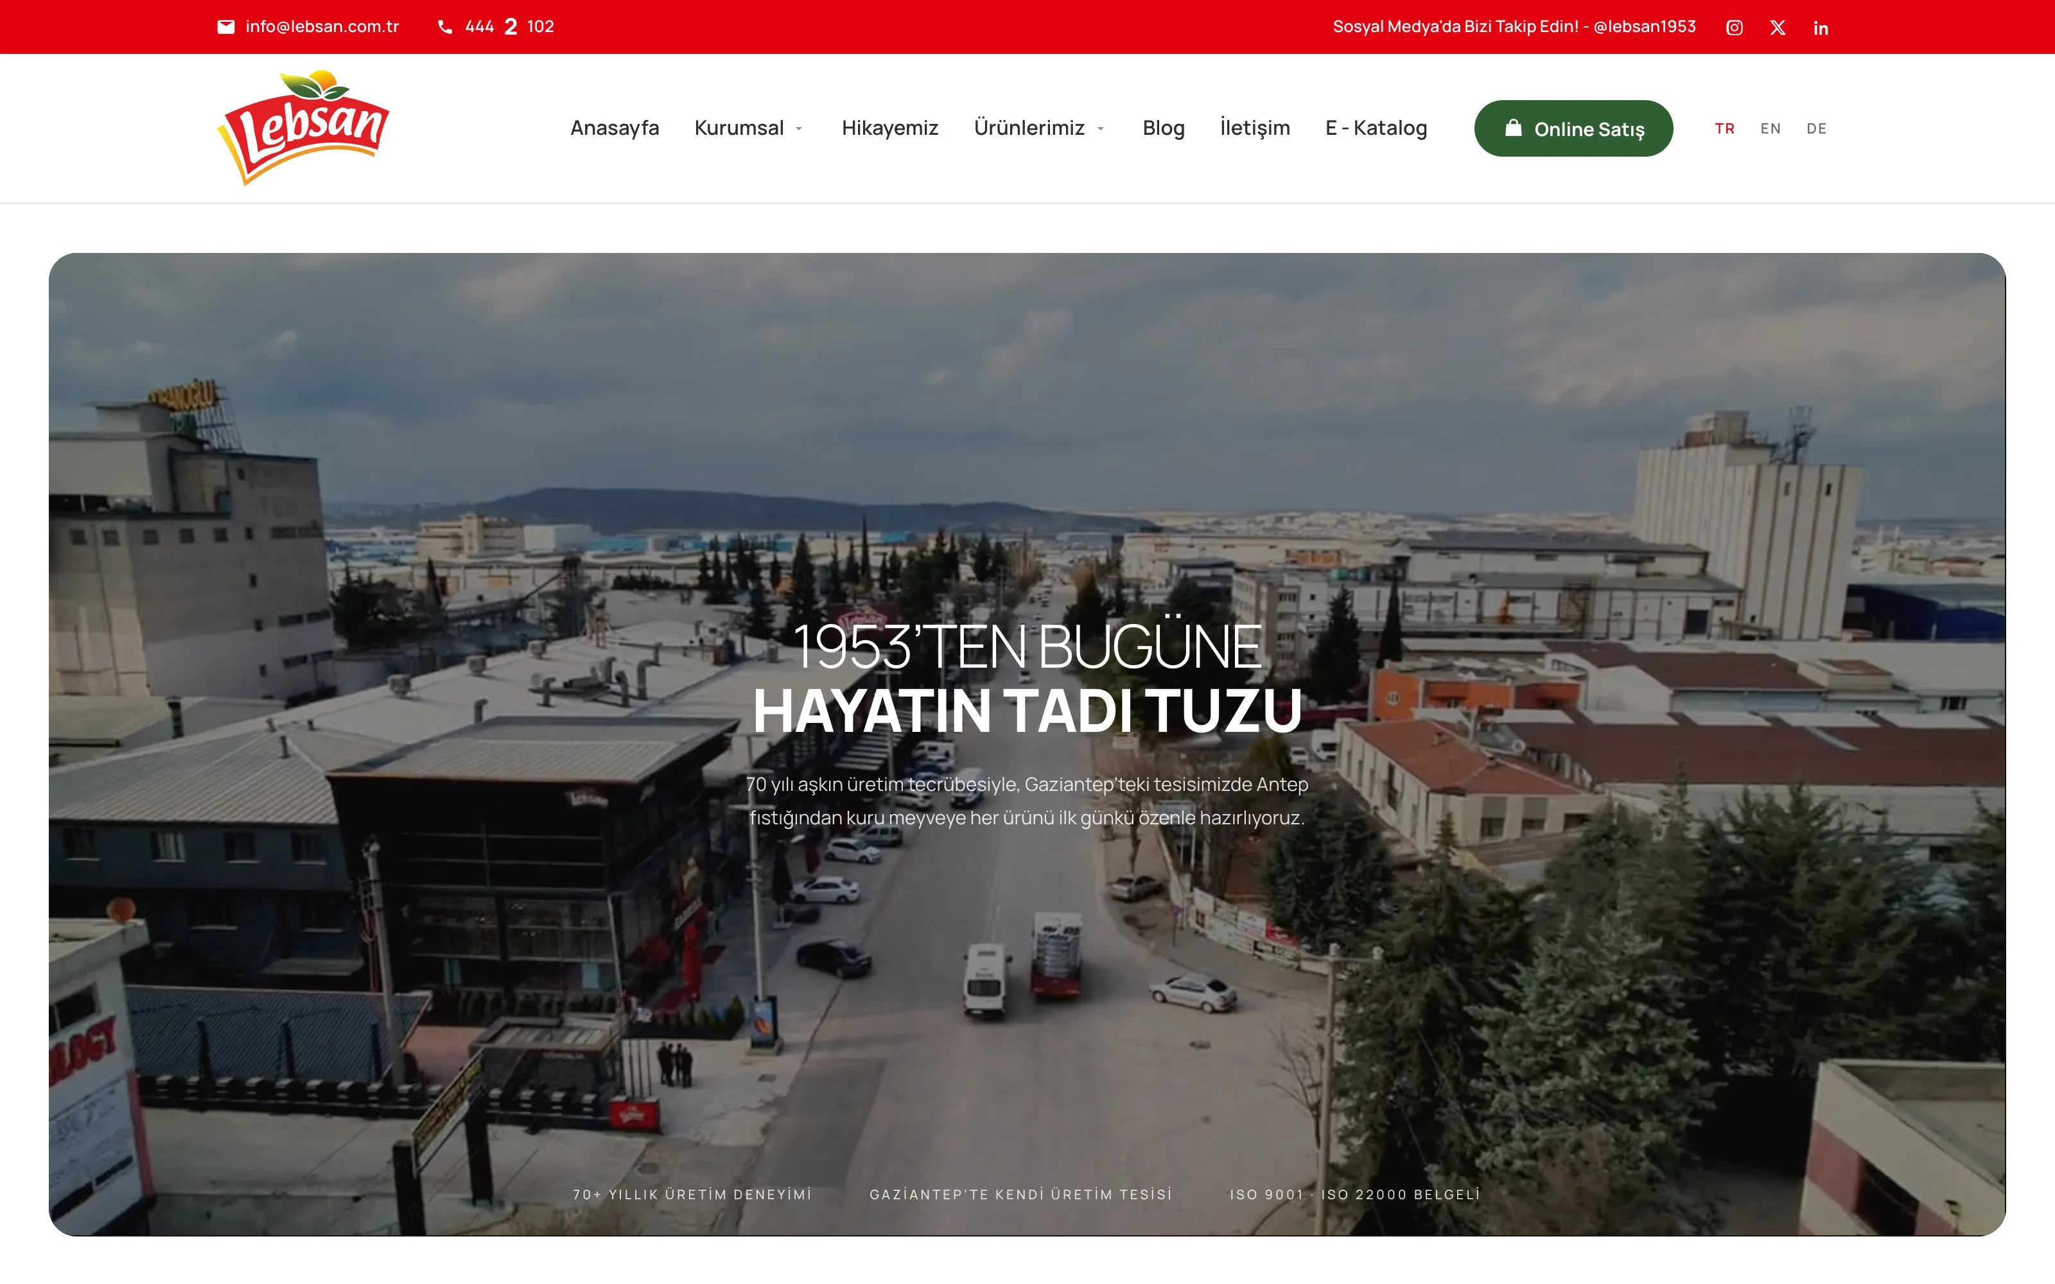Switch language to DE
2055x1284 pixels.
click(1816, 128)
